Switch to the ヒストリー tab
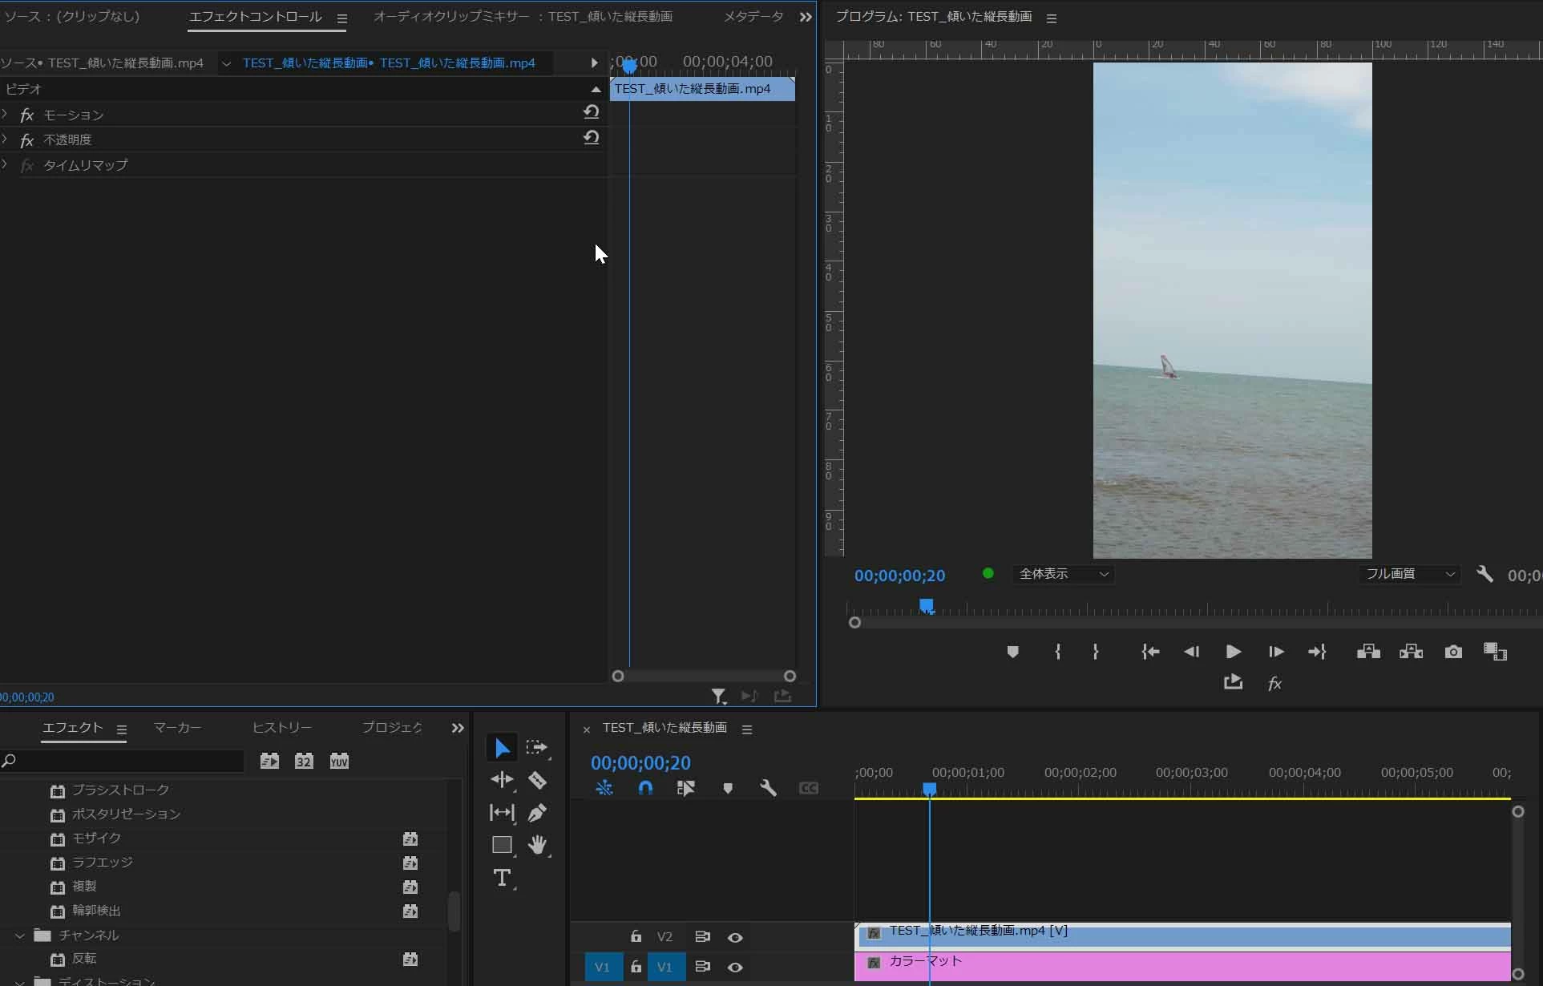 [281, 728]
